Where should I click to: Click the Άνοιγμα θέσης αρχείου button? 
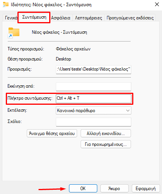click(52, 133)
